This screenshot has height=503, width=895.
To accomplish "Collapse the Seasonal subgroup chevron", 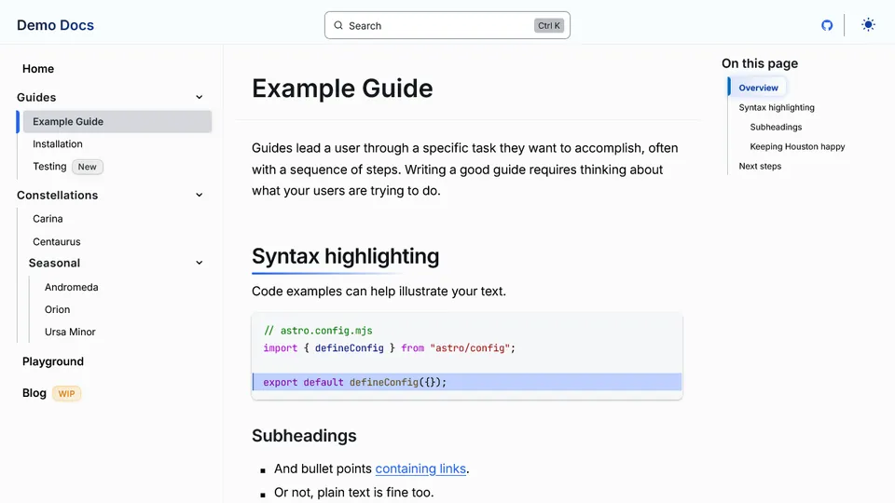I will (200, 264).
